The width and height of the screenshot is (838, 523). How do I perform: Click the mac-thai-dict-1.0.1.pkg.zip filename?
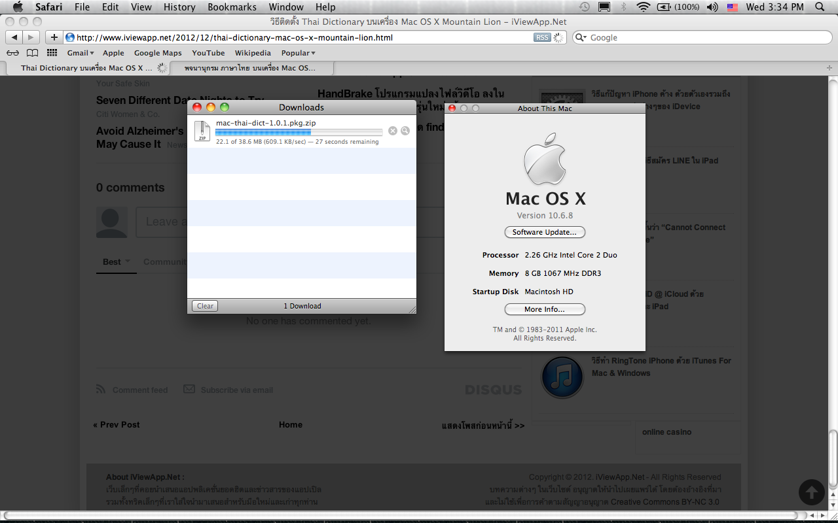266,123
